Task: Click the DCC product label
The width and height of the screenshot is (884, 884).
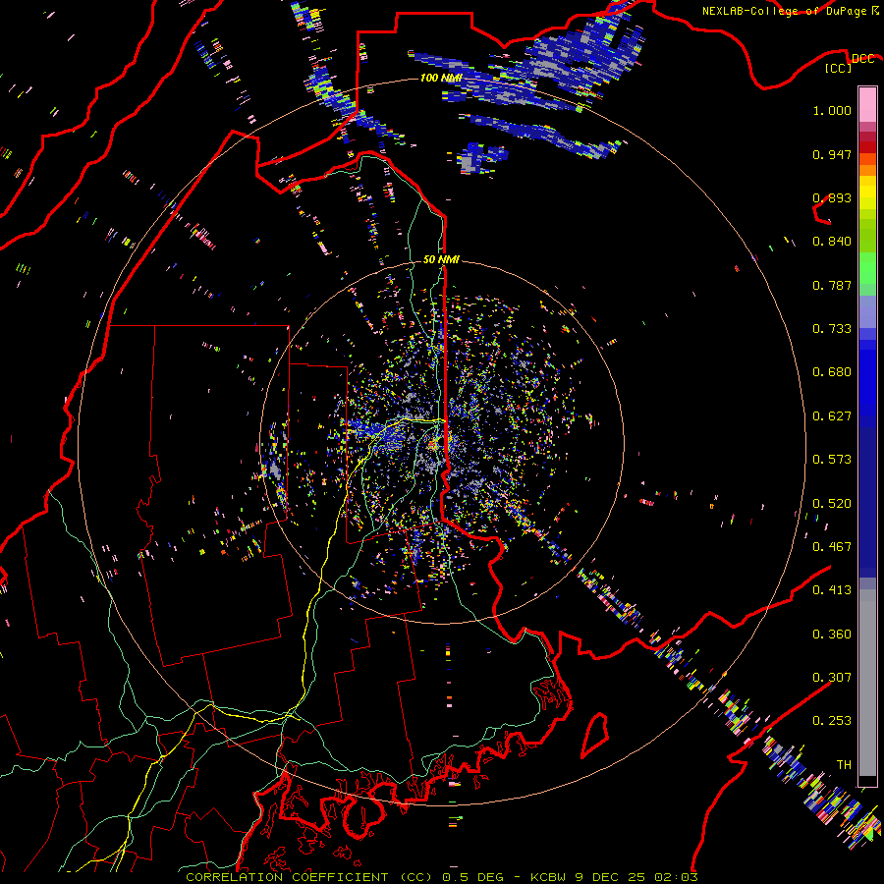Action: pyautogui.click(x=863, y=59)
